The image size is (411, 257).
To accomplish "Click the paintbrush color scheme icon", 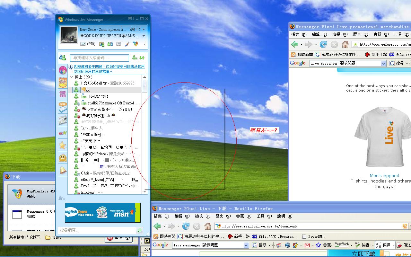I will (x=127, y=44).
